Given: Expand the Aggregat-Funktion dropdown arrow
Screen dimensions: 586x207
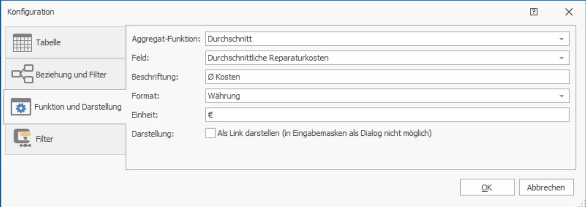Looking at the screenshot, I should coord(562,38).
